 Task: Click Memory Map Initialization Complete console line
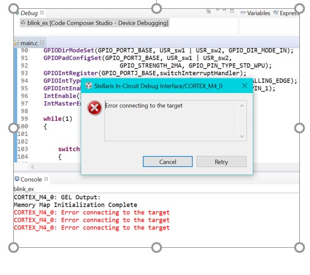(x=75, y=205)
